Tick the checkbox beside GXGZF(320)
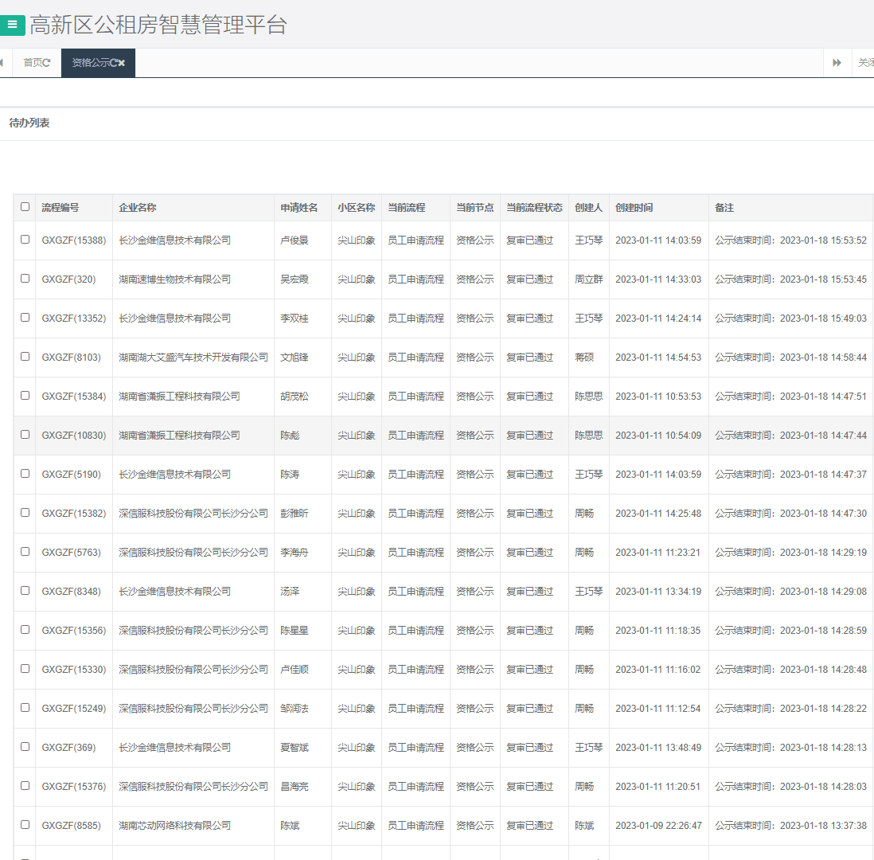The height and width of the screenshot is (860, 874). click(25, 279)
